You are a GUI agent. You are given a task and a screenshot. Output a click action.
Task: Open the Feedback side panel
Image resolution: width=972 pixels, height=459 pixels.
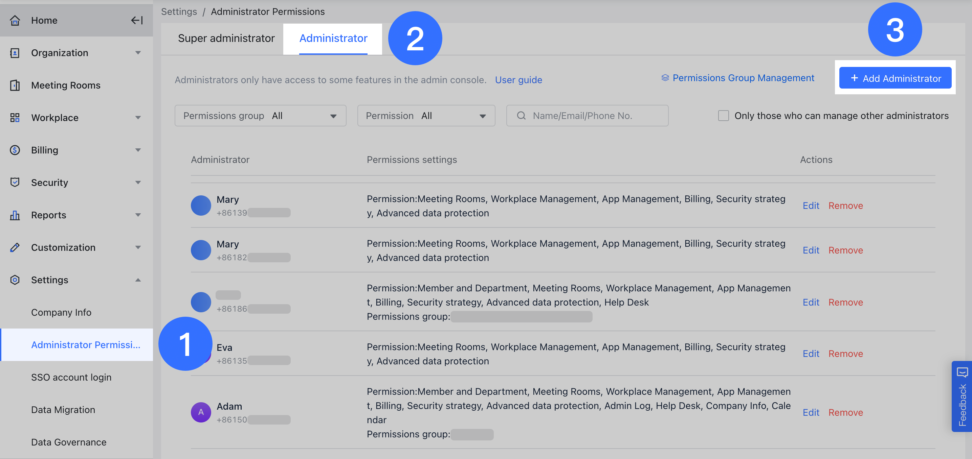pos(962,396)
